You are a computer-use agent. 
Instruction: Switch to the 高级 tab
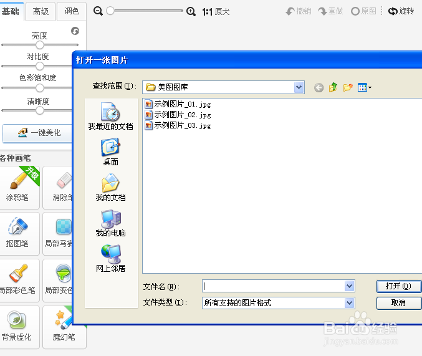click(x=41, y=11)
